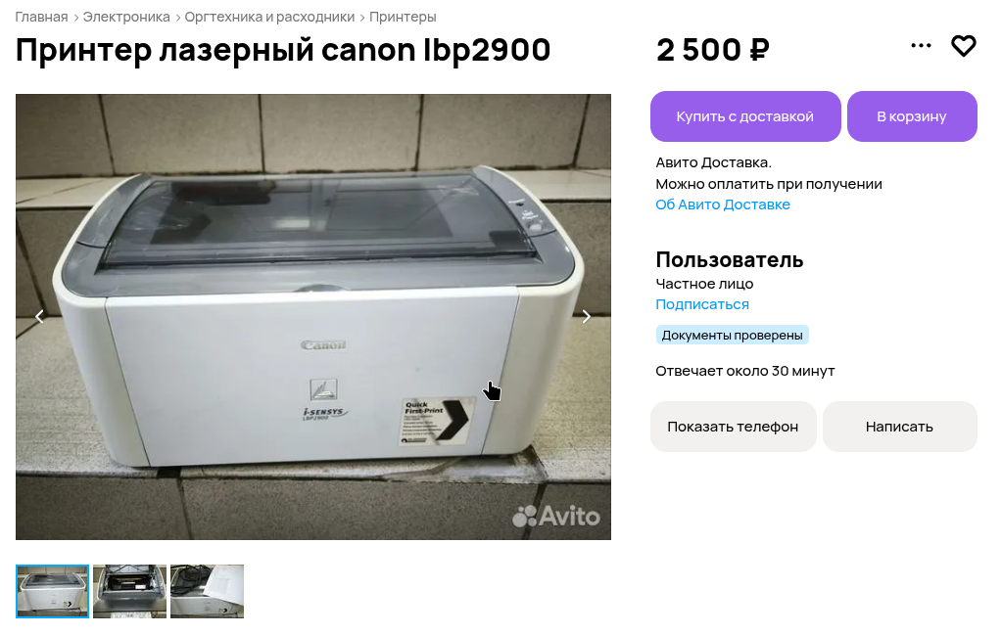Select third thumbnail with cable and paper
Screen dimensions: 1002x635
click(x=207, y=591)
